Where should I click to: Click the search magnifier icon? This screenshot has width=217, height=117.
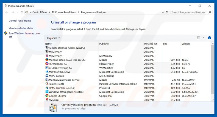(x=210, y=12)
